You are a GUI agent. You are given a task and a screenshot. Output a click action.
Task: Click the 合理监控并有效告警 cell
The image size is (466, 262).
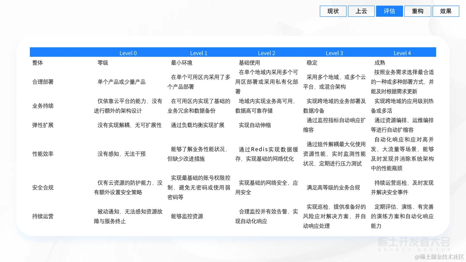pyautogui.click(x=267, y=216)
